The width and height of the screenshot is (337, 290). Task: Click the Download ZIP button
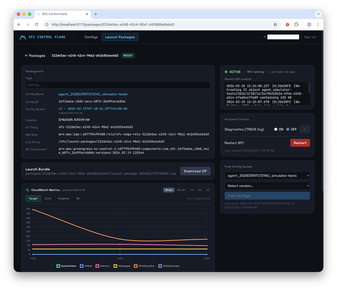point(195,171)
